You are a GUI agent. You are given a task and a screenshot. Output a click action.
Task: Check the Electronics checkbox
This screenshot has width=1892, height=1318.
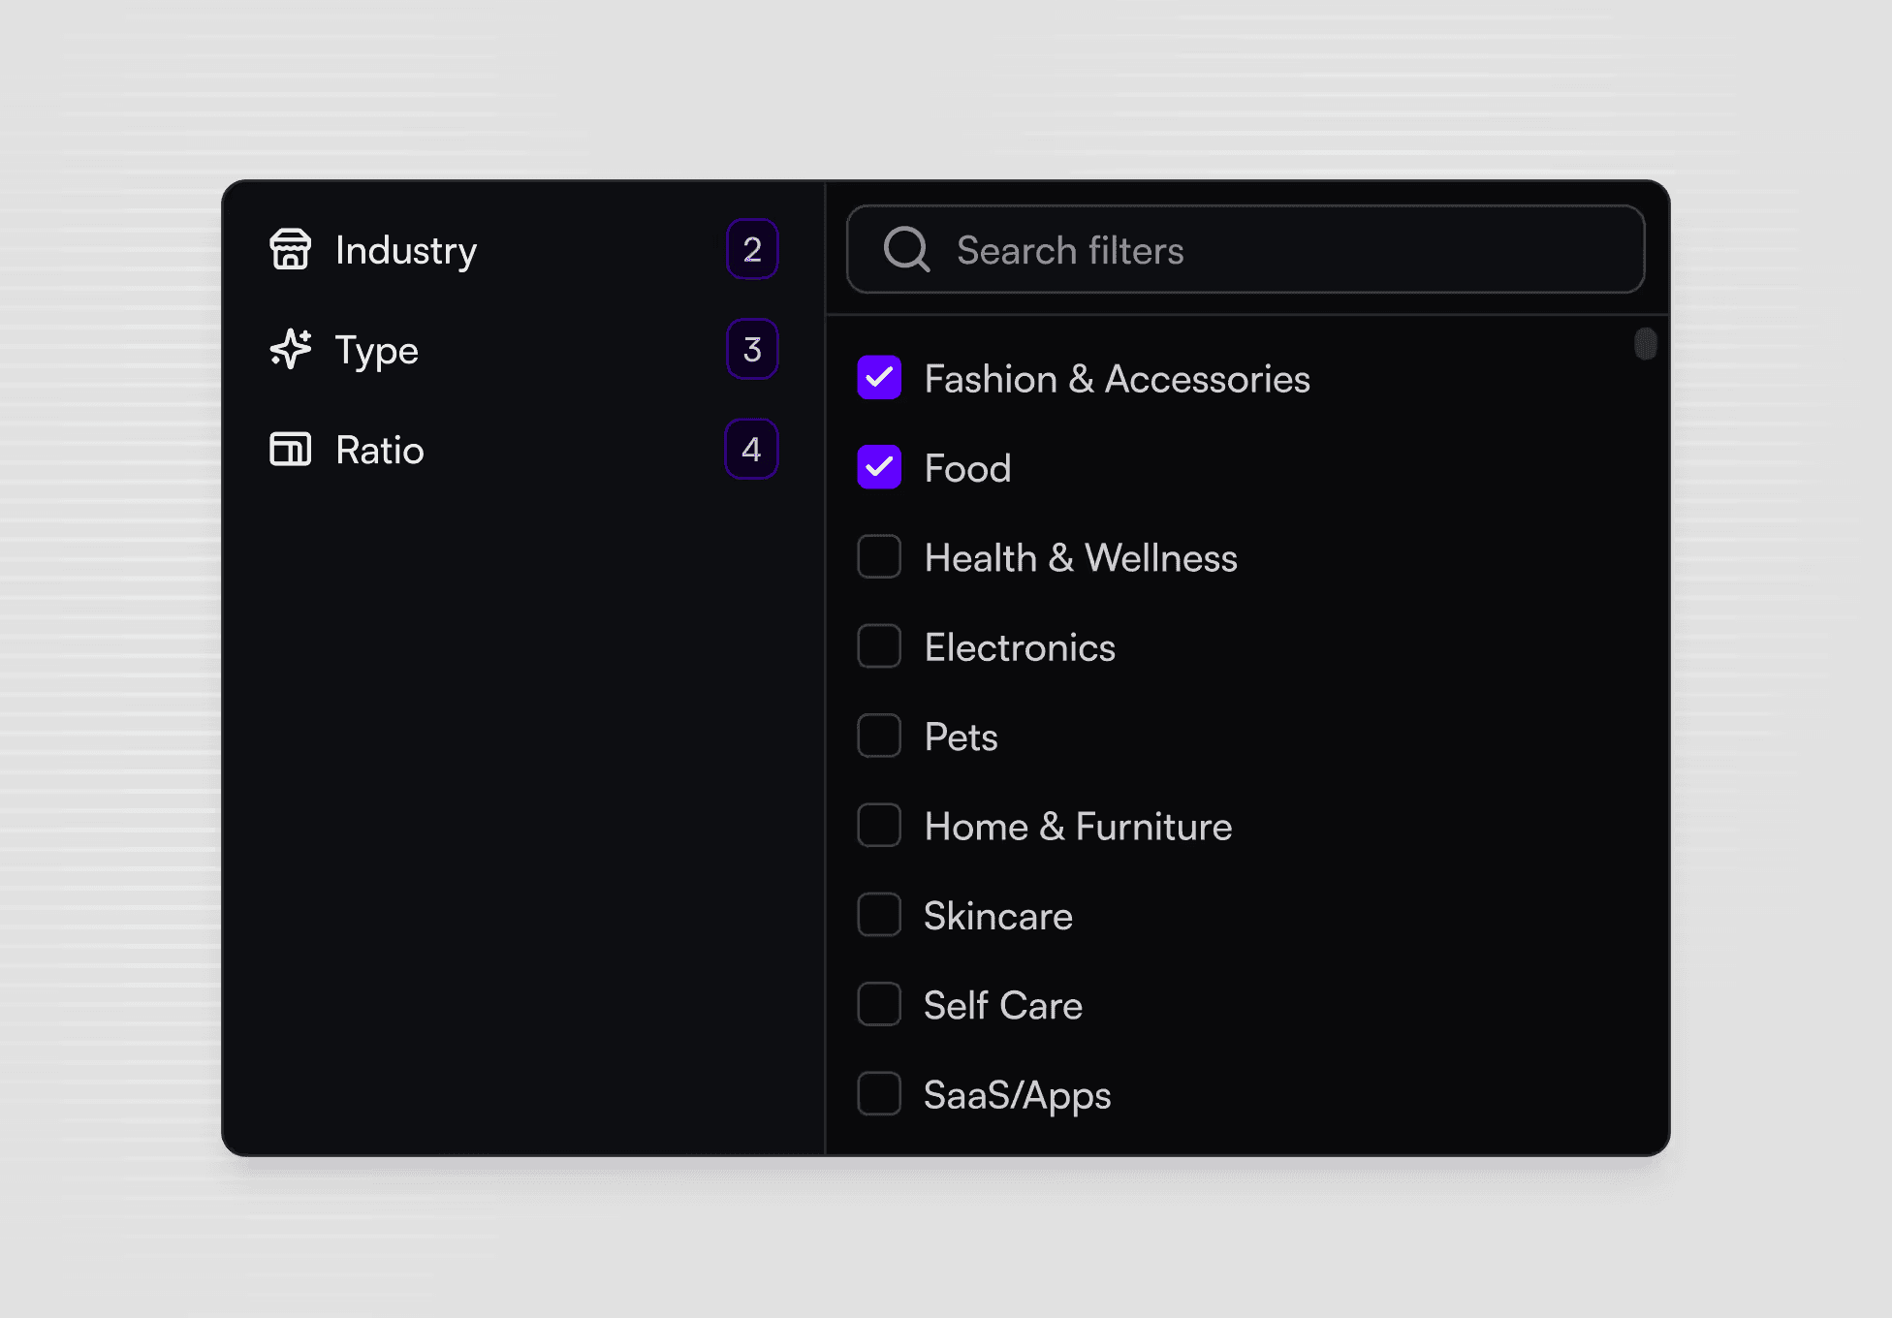pyautogui.click(x=879, y=646)
